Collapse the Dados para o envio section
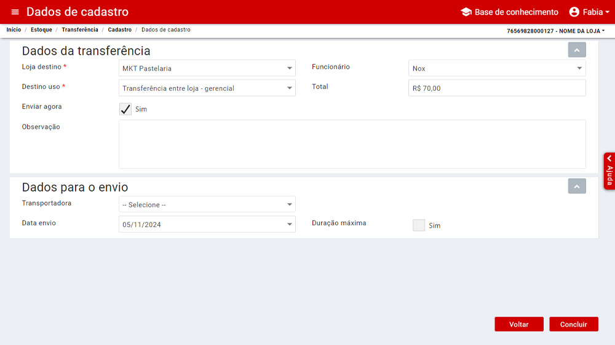Image resolution: width=615 pixels, height=345 pixels. pyautogui.click(x=577, y=186)
